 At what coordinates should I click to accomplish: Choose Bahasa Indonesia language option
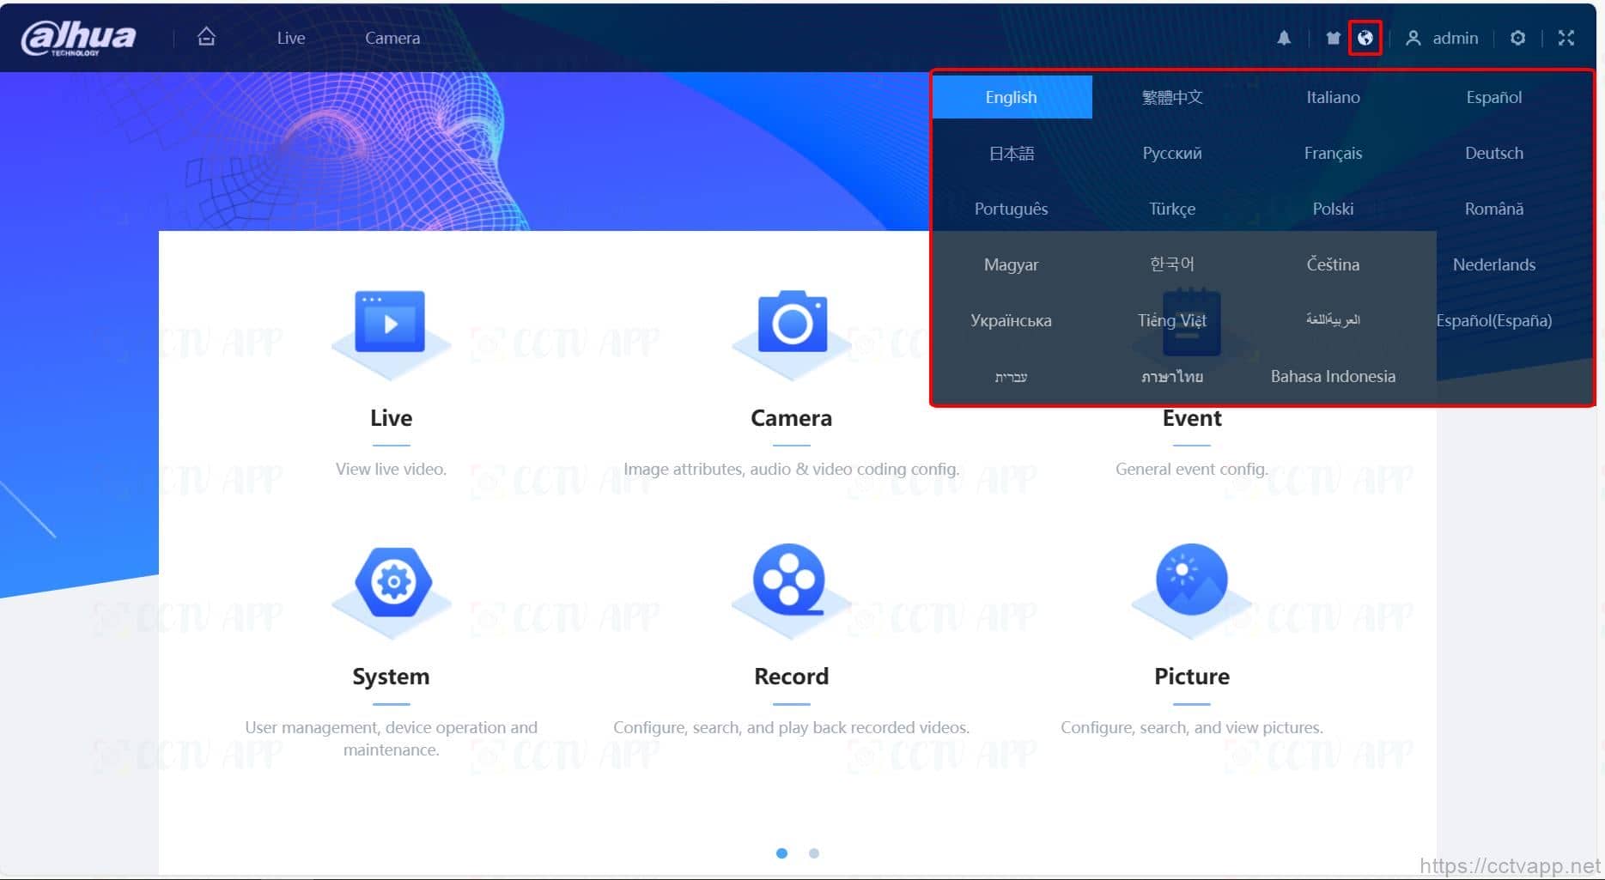coord(1333,376)
